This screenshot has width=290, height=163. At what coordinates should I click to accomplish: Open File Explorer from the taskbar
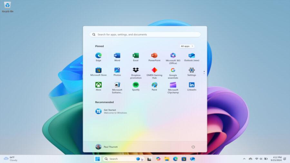pyautogui.click(x=167, y=159)
